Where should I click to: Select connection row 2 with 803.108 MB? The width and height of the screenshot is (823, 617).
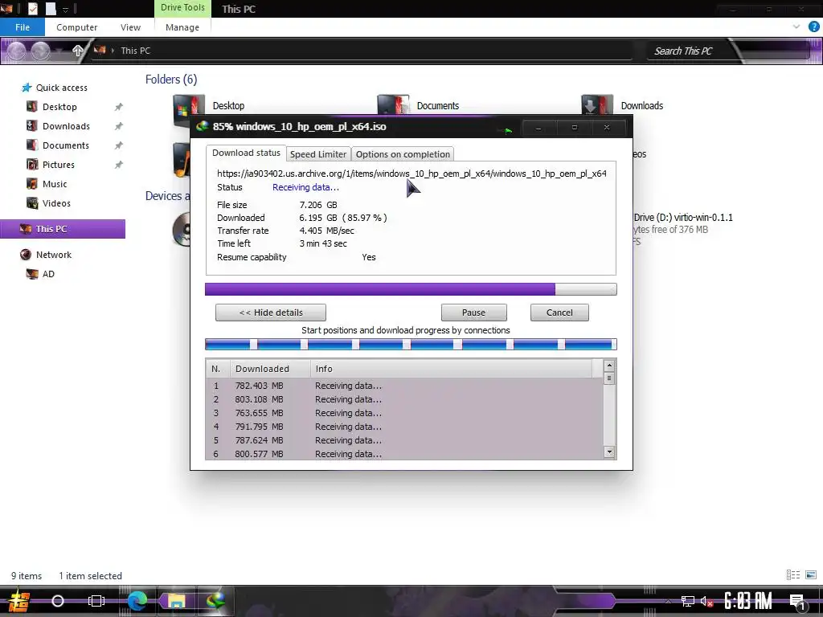tap(404, 399)
